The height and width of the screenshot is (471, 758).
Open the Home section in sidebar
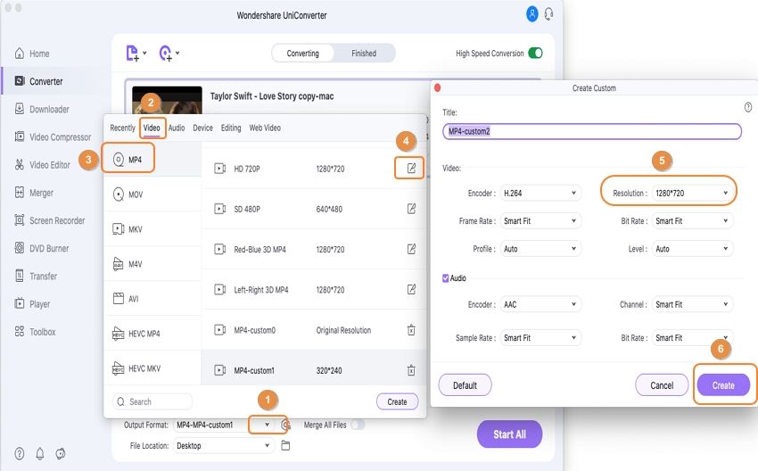(x=32, y=54)
